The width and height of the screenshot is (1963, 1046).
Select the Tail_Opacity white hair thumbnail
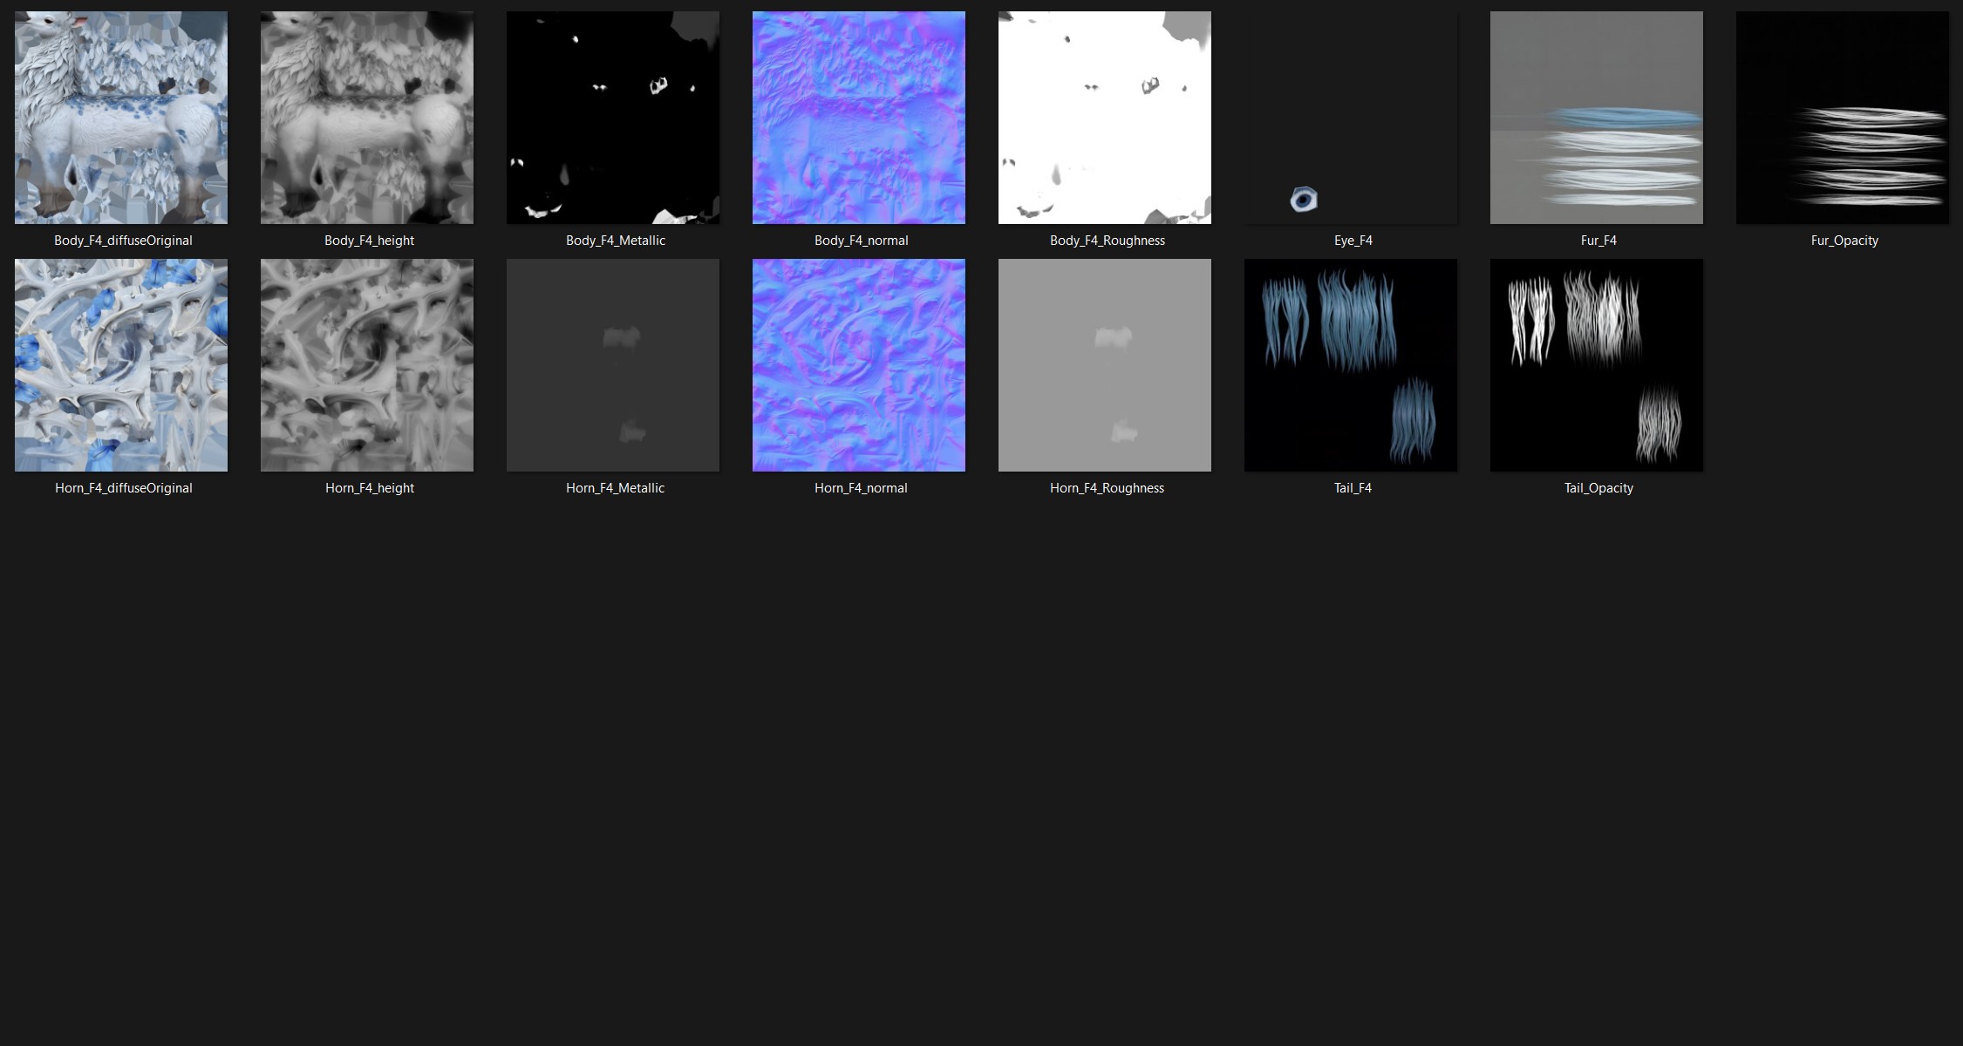(1597, 365)
